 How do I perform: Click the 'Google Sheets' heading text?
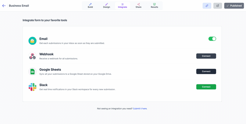click(50, 70)
